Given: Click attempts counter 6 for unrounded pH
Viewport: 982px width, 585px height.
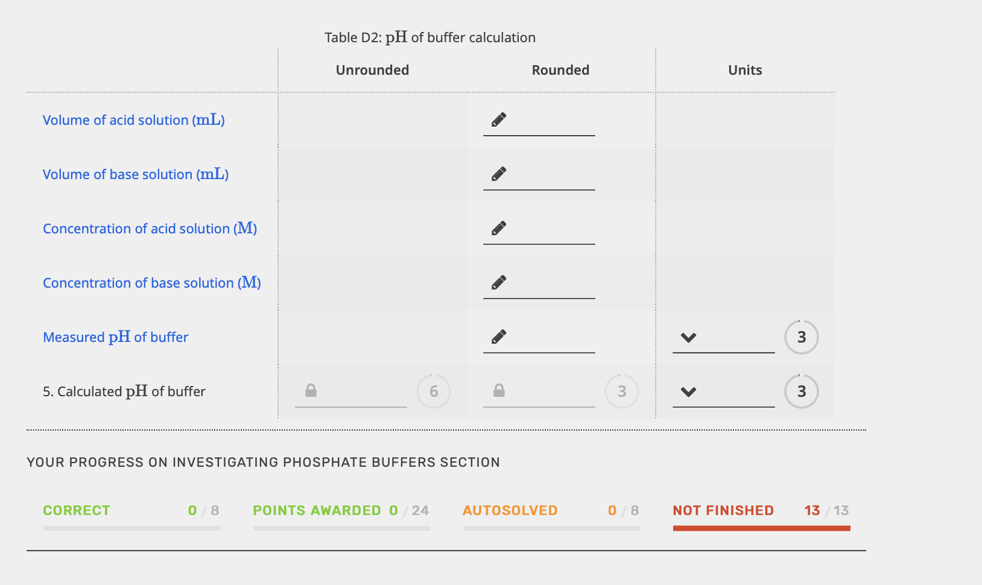Looking at the screenshot, I should pos(434,391).
